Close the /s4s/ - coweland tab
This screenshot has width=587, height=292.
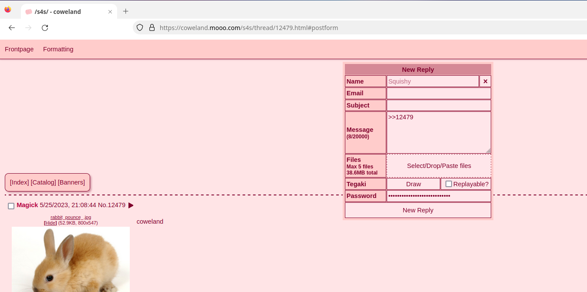click(x=110, y=12)
